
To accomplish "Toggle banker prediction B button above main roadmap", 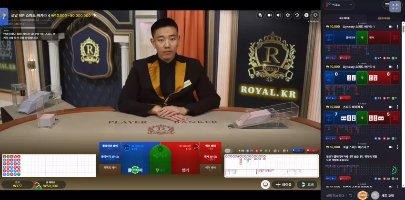I will (312, 150).
